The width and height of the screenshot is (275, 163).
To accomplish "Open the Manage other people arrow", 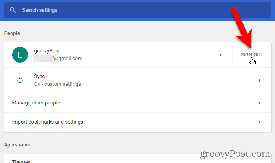I will tap(260, 103).
